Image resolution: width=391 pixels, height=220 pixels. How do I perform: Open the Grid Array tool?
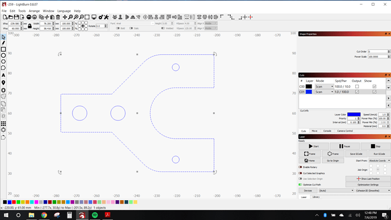coord(3,123)
